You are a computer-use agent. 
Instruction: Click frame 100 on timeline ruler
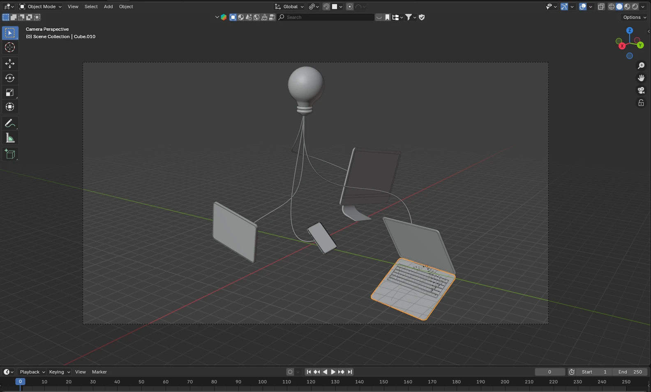coord(262,382)
